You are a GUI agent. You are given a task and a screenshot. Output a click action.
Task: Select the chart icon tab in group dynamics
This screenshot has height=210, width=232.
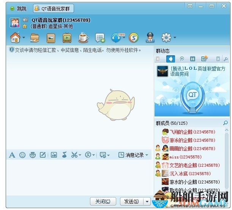pos(204,59)
